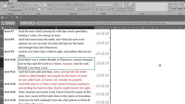Activate the Format Painter brush
Viewport: 185px width, 104px height.
coord(15,10)
